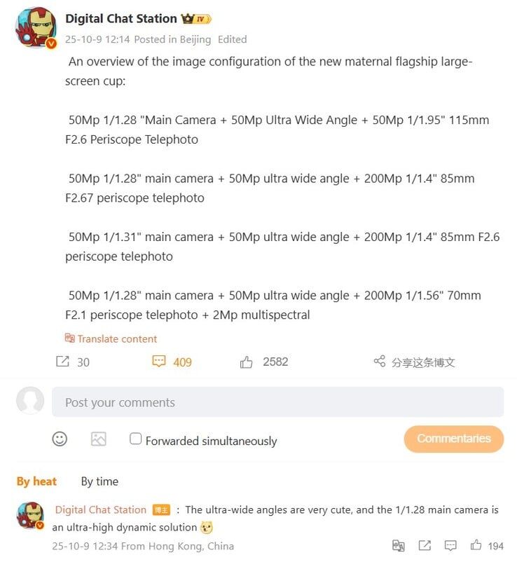Click the orange Commentaries button

point(453,439)
